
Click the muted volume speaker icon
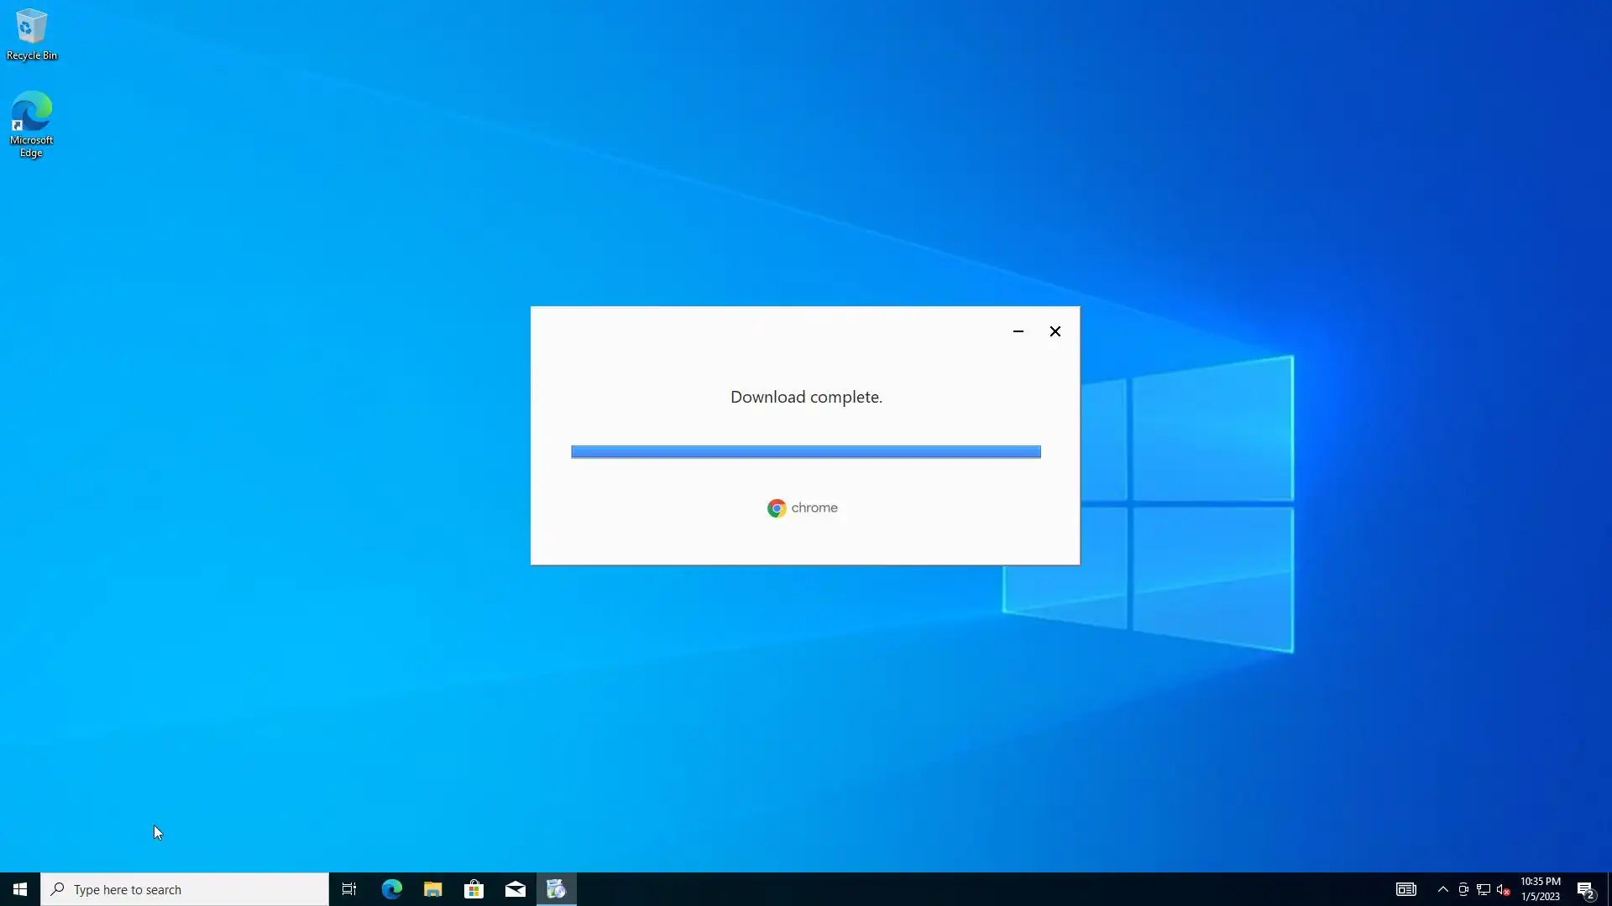pos(1504,889)
